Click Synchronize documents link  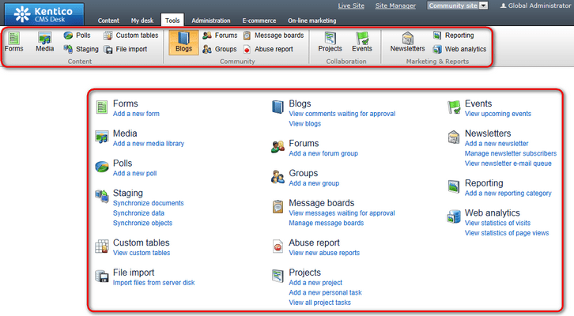(x=149, y=203)
